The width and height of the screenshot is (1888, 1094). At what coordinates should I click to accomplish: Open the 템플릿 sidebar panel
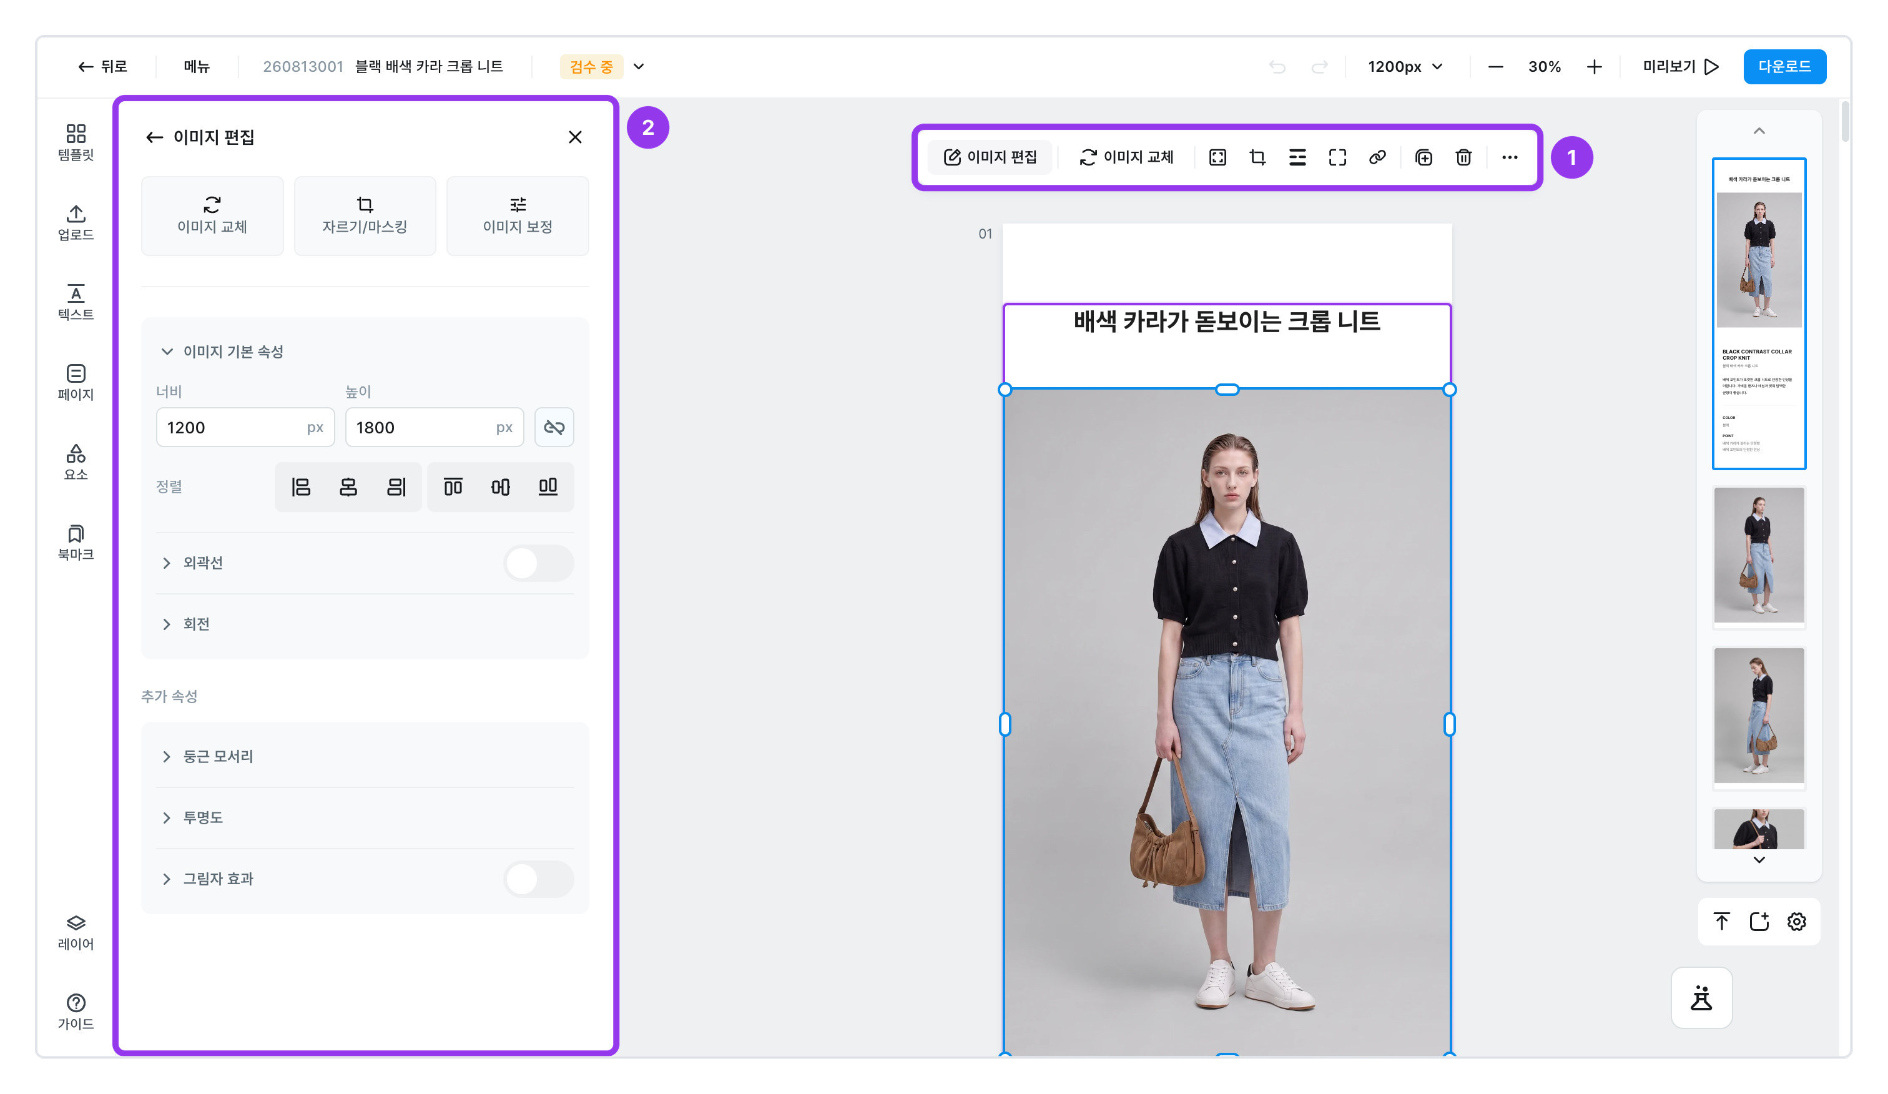click(76, 142)
